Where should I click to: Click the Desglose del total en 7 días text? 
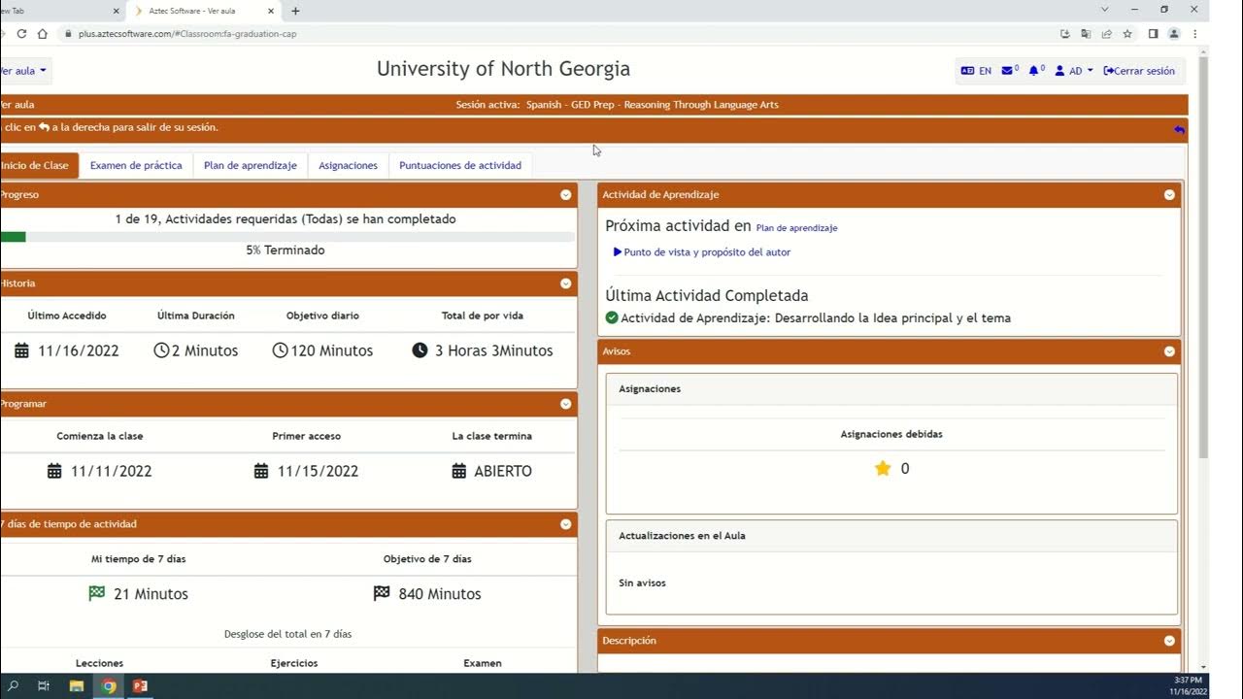287,634
